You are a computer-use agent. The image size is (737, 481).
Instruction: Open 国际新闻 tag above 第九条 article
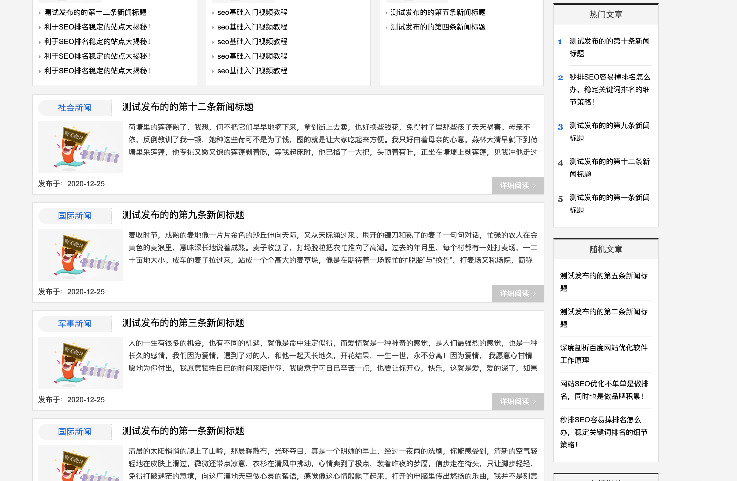tap(75, 216)
